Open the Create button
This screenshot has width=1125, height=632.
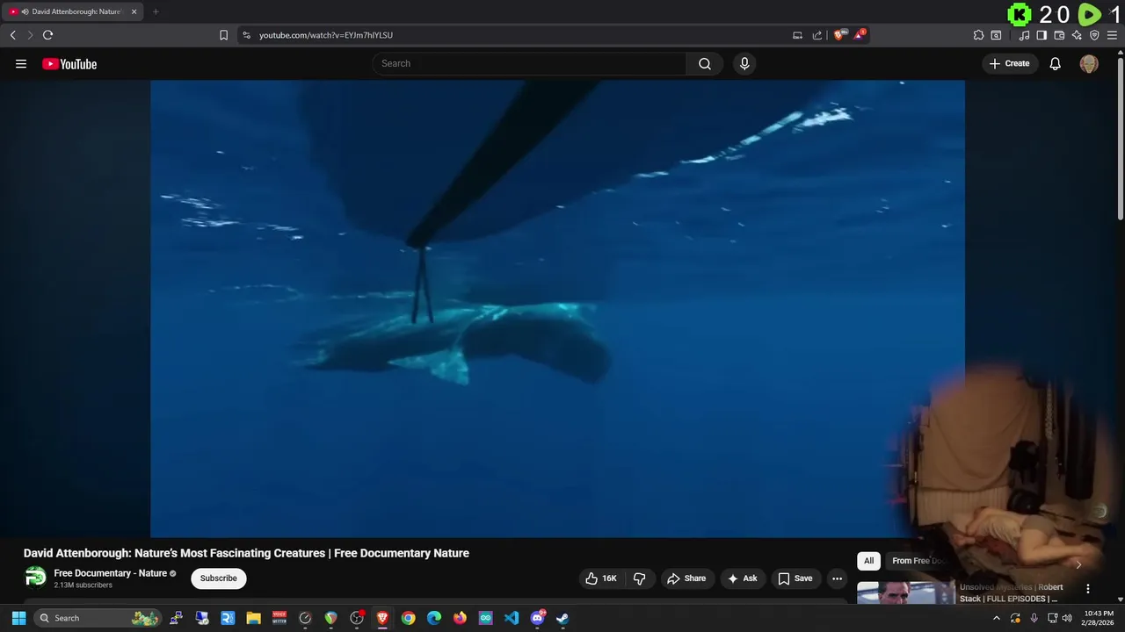[1010, 63]
